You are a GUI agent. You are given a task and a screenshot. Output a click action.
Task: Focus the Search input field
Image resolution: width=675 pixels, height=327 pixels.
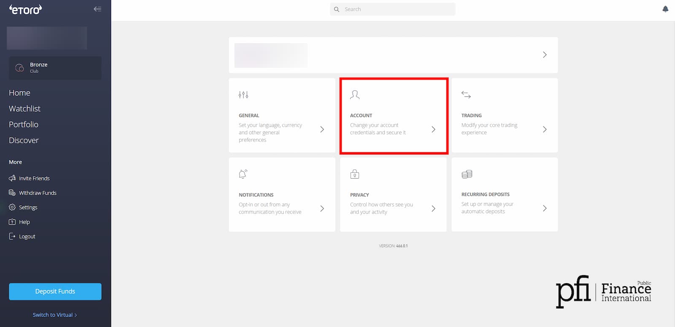point(393,9)
